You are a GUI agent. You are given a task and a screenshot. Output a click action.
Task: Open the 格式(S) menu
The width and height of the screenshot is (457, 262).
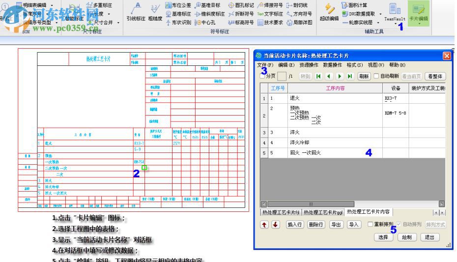pyautogui.click(x=355, y=65)
